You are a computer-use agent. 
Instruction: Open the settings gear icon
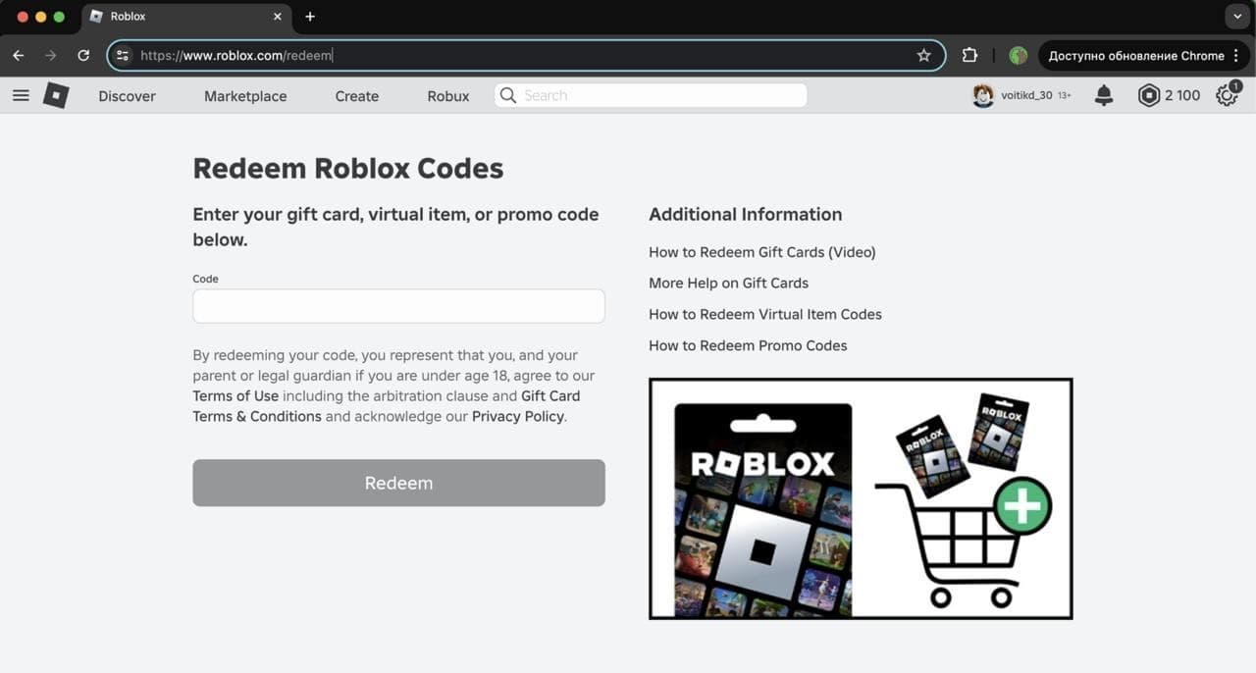coord(1227,95)
